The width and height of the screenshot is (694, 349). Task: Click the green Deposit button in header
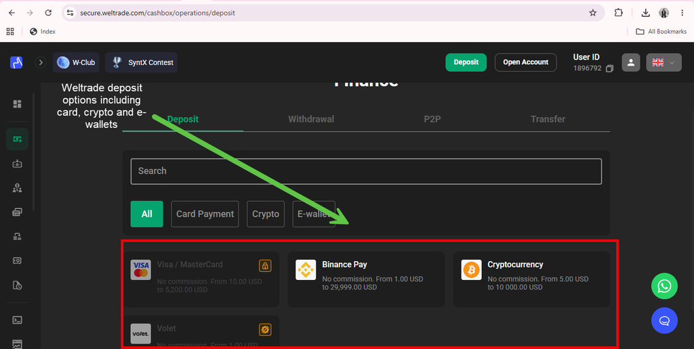tap(466, 62)
